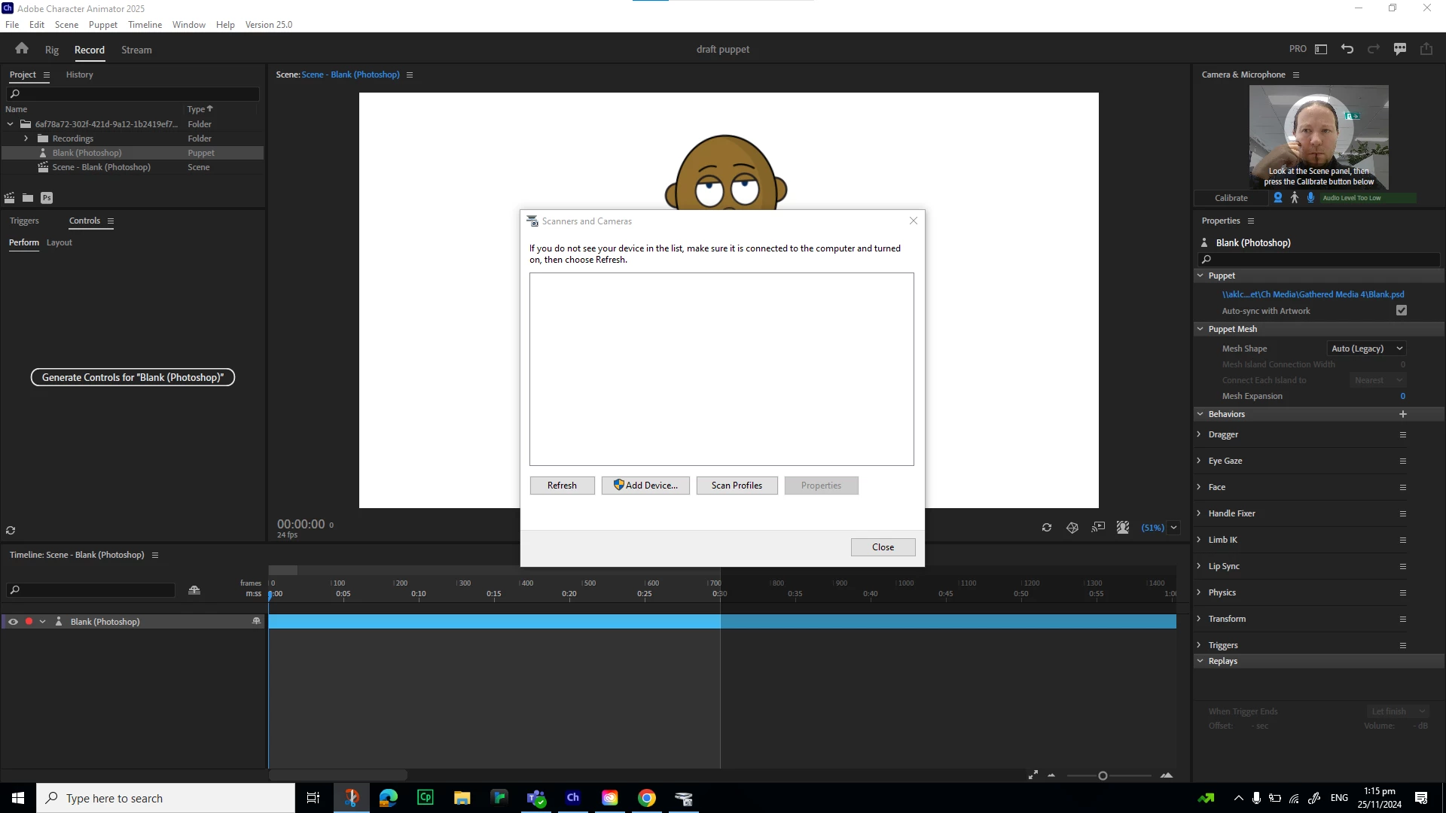Adjust the timeline zoom slider handle
This screenshot has height=813, width=1446.
[x=1103, y=776]
